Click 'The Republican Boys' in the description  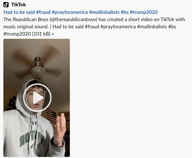(x=26, y=19)
